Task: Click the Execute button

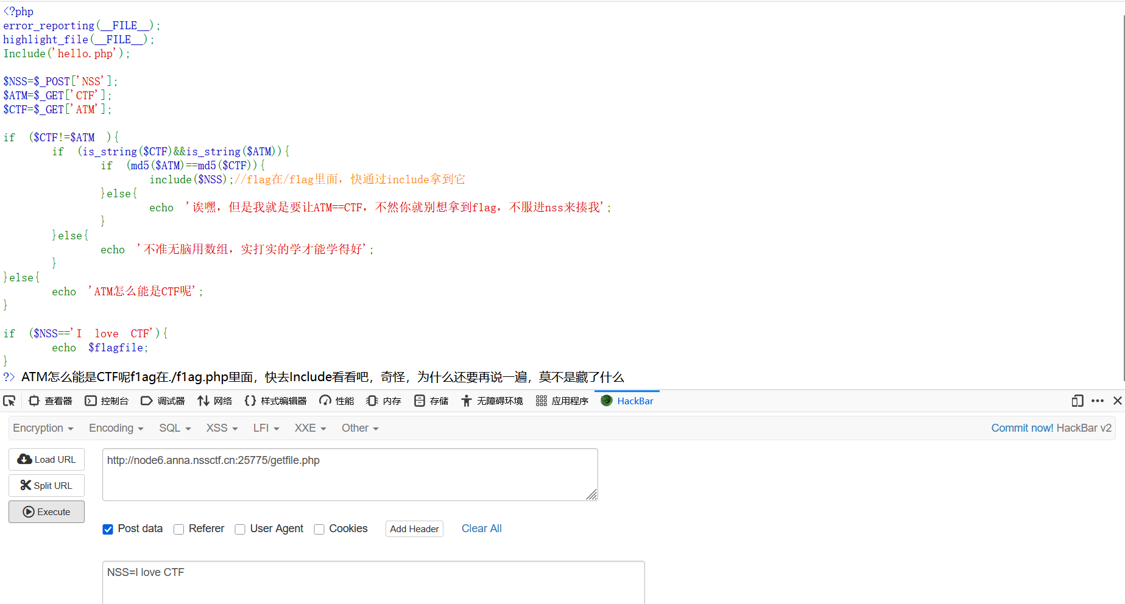Action: [x=46, y=511]
